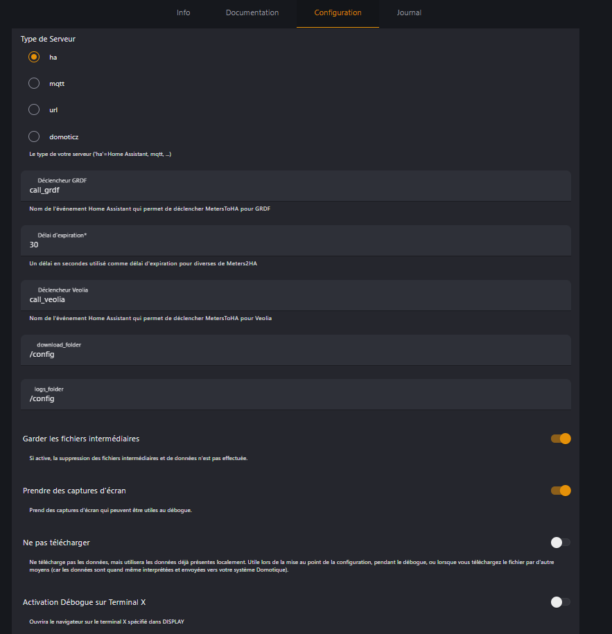
Task: Open the Info tab
Action: 183,13
